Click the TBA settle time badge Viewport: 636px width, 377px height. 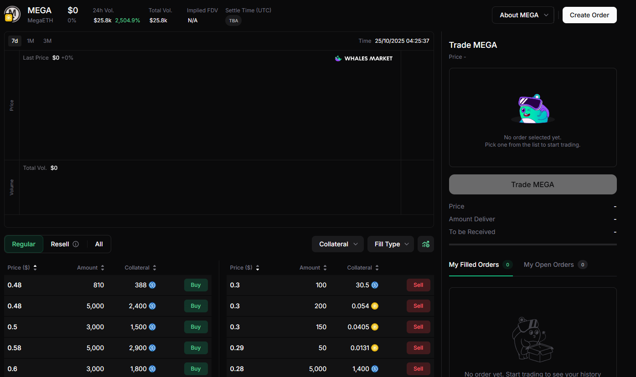233,20
